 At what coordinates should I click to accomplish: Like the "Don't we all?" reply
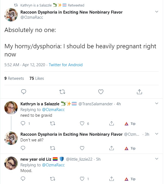[x=82, y=148]
